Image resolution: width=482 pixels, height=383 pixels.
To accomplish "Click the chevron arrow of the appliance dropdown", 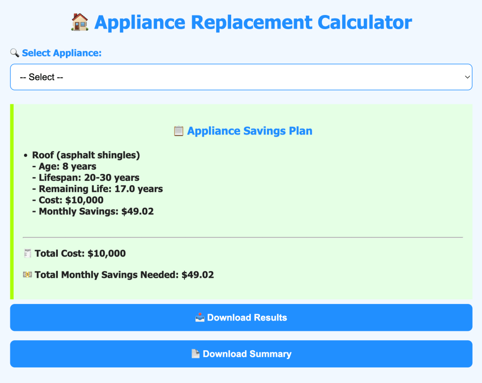I will pyautogui.click(x=467, y=77).
